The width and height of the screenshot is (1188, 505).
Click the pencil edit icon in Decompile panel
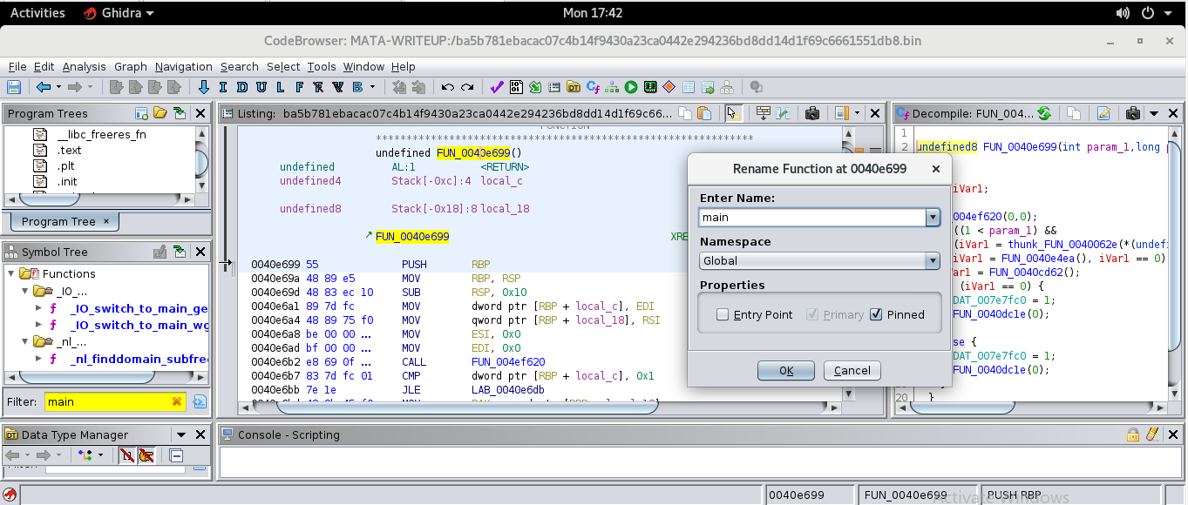pyautogui.click(x=1103, y=113)
